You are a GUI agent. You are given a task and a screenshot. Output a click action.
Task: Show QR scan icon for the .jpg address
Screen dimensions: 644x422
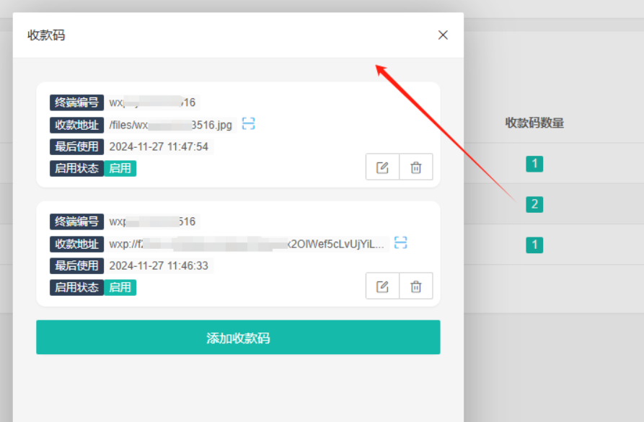pyautogui.click(x=248, y=124)
